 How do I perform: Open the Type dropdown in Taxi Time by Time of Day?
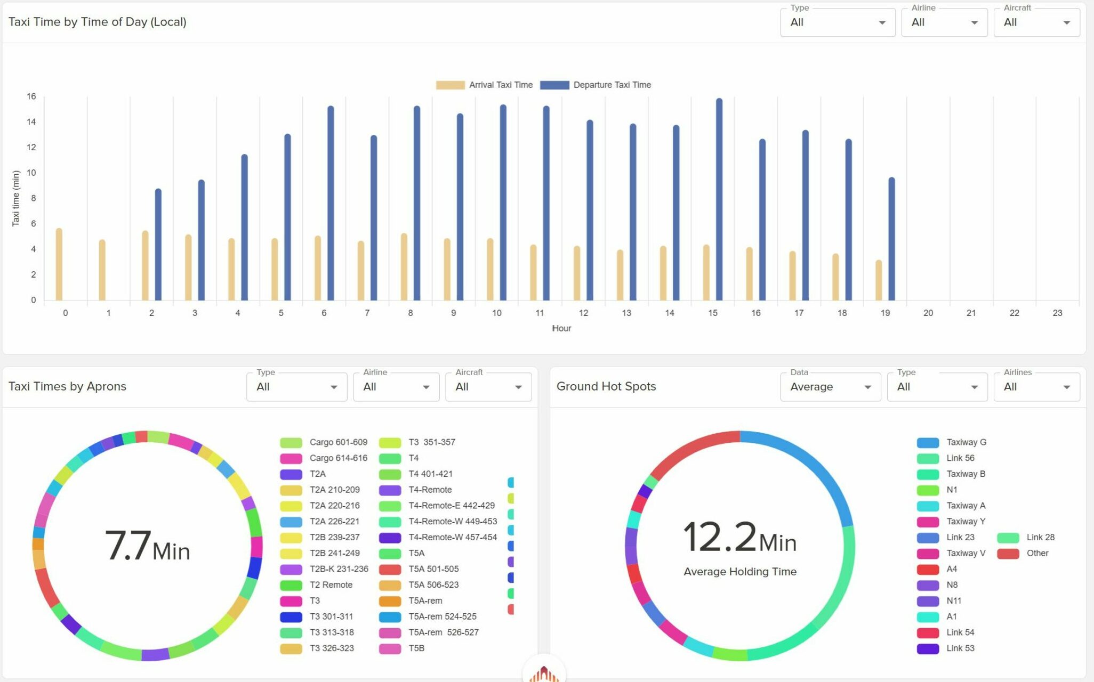click(x=838, y=22)
